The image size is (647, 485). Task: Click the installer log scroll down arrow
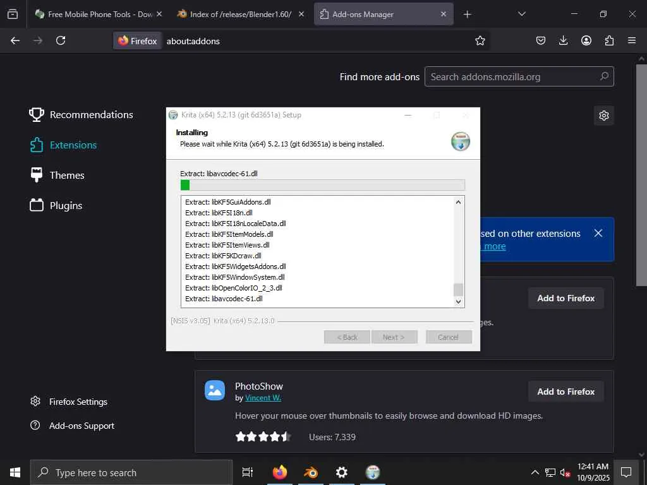pos(458,301)
